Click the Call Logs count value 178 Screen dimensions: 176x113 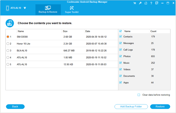click(153, 50)
